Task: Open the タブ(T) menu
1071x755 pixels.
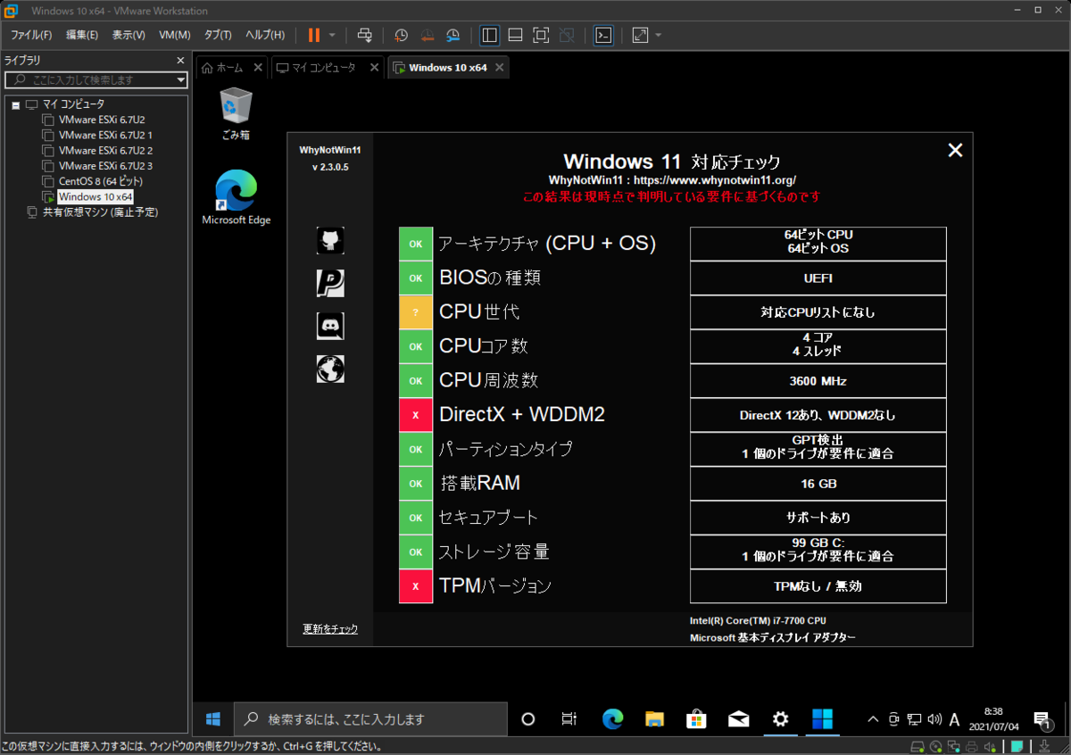Action: [x=218, y=35]
